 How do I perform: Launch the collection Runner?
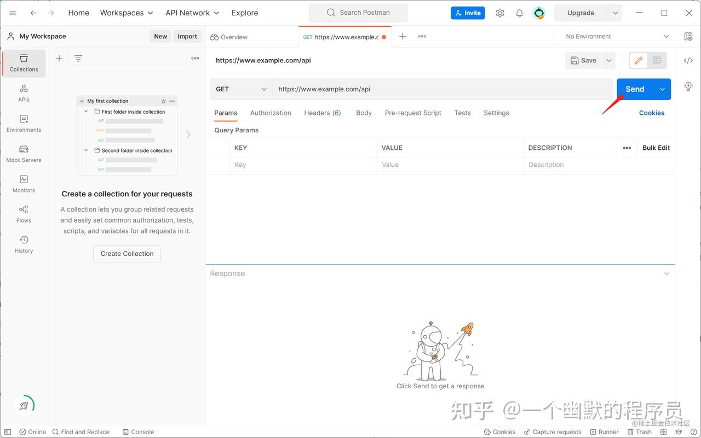[x=604, y=431]
